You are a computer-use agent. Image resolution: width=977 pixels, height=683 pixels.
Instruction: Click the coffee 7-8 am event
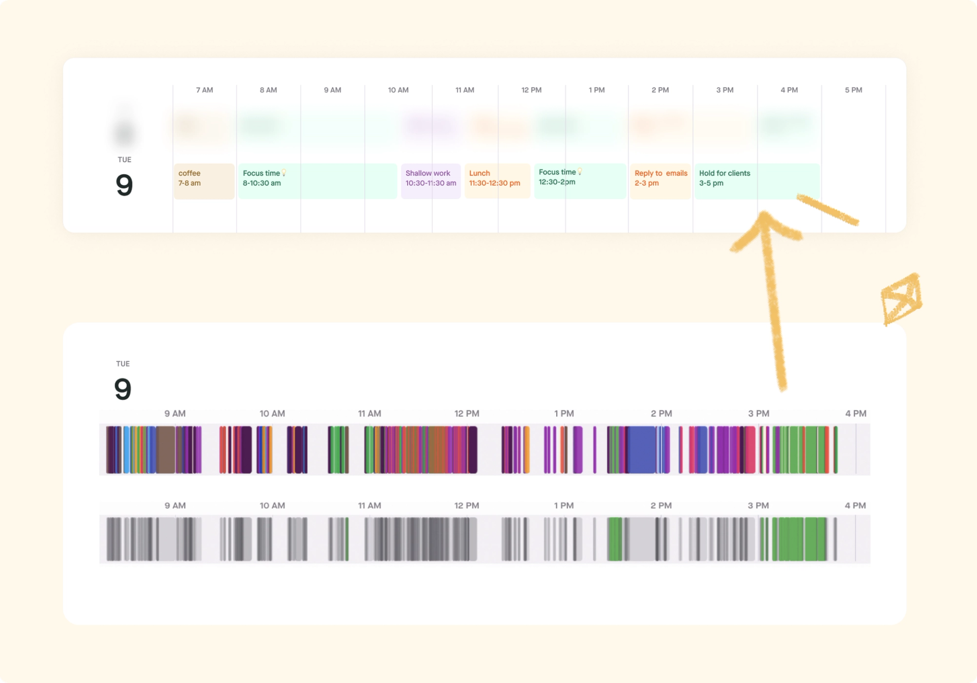pos(204,181)
